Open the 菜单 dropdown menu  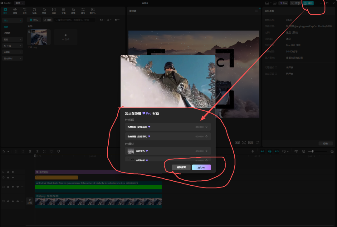(19, 3)
